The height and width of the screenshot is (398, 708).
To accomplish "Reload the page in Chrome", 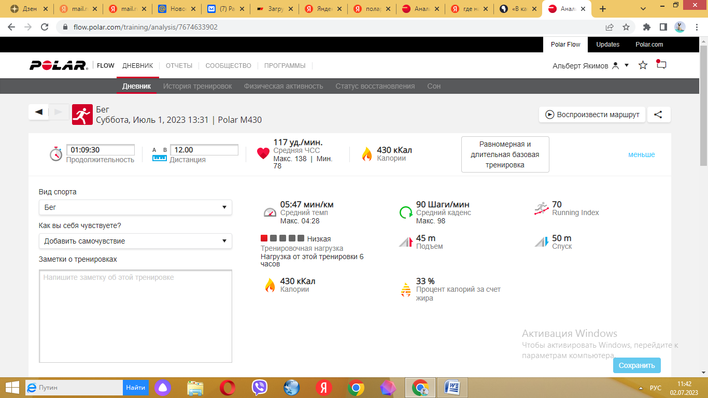I will (45, 27).
